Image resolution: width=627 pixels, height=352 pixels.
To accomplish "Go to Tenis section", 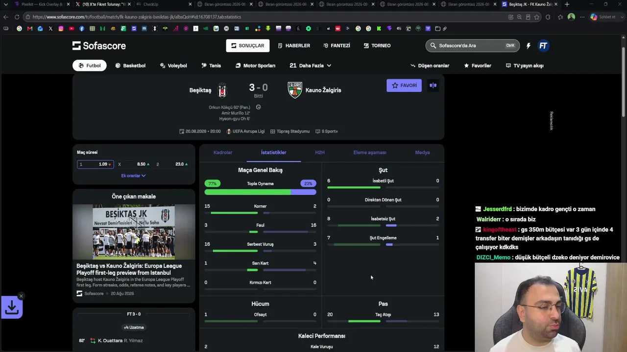I will [x=211, y=66].
